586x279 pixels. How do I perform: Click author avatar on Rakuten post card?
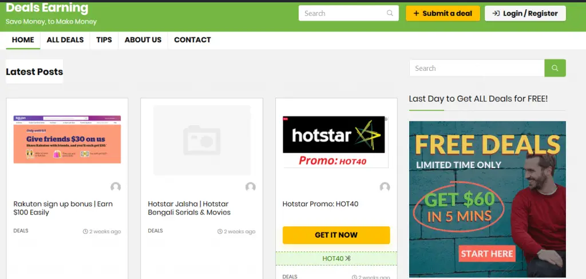click(x=116, y=187)
